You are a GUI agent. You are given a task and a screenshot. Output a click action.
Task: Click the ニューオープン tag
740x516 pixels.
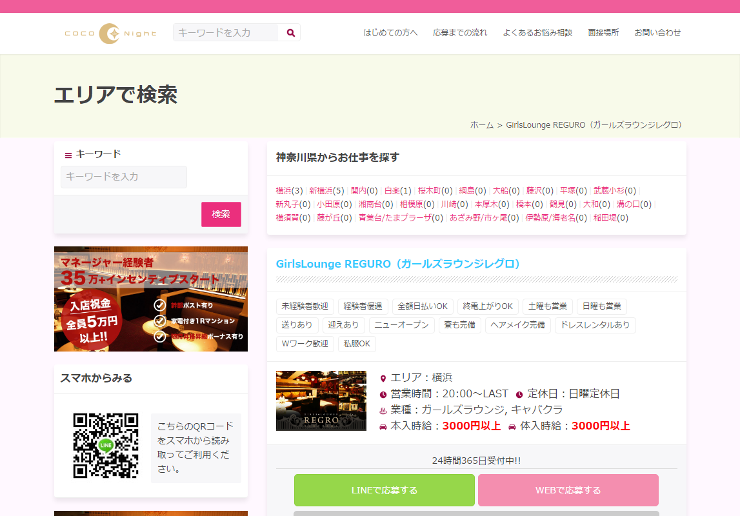point(402,325)
